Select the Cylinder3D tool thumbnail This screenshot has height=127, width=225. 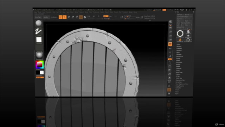tap(188, 32)
